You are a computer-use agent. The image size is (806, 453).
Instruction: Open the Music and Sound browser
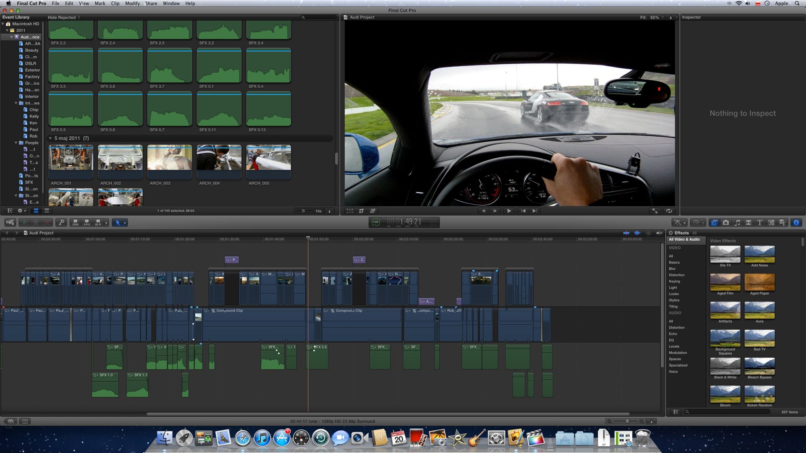[737, 223]
